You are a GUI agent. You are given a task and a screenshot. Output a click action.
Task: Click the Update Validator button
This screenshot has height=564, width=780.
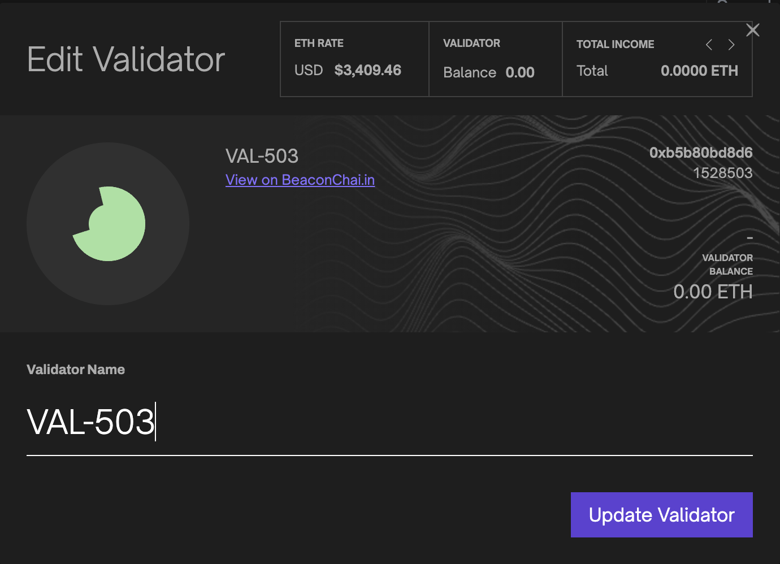(x=661, y=515)
